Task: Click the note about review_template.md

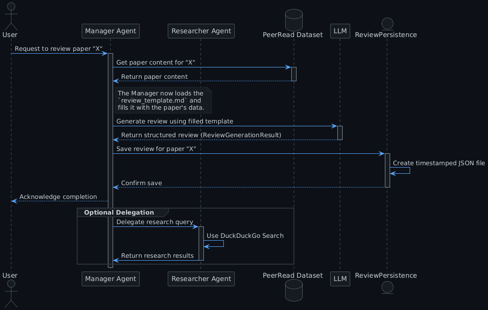Action: 163,100
